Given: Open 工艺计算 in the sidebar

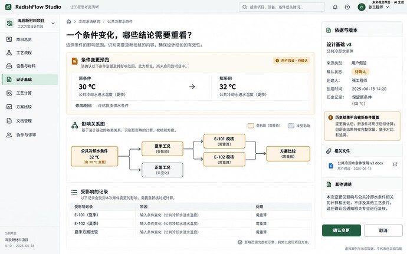Looking at the screenshot, I should (29, 93).
